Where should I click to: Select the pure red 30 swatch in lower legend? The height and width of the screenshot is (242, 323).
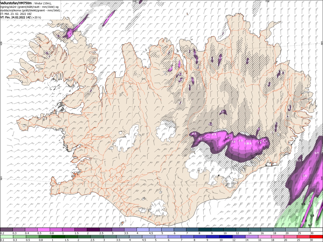pyautogui.click(x=316, y=236)
